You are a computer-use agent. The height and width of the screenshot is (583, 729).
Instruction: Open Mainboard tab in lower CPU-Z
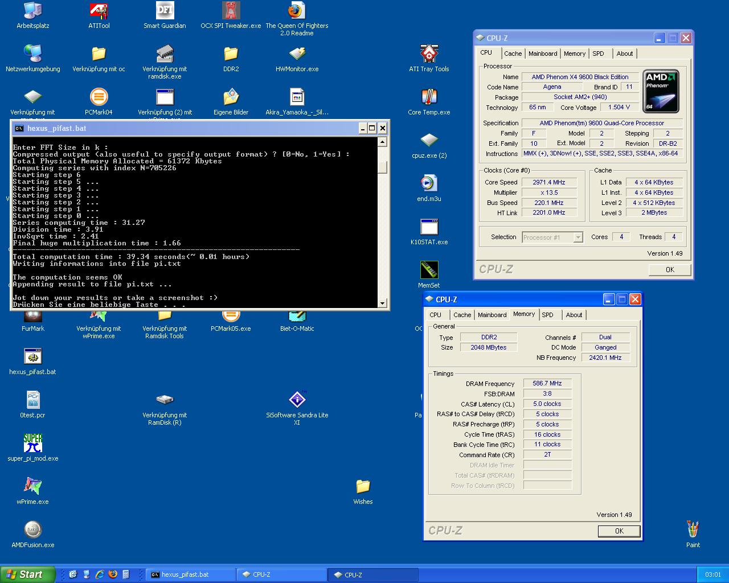pyautogui.click(x=492, y=315)
